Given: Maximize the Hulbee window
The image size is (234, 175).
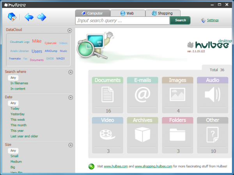Looking at the screenshot, I should tap(219, 5).
